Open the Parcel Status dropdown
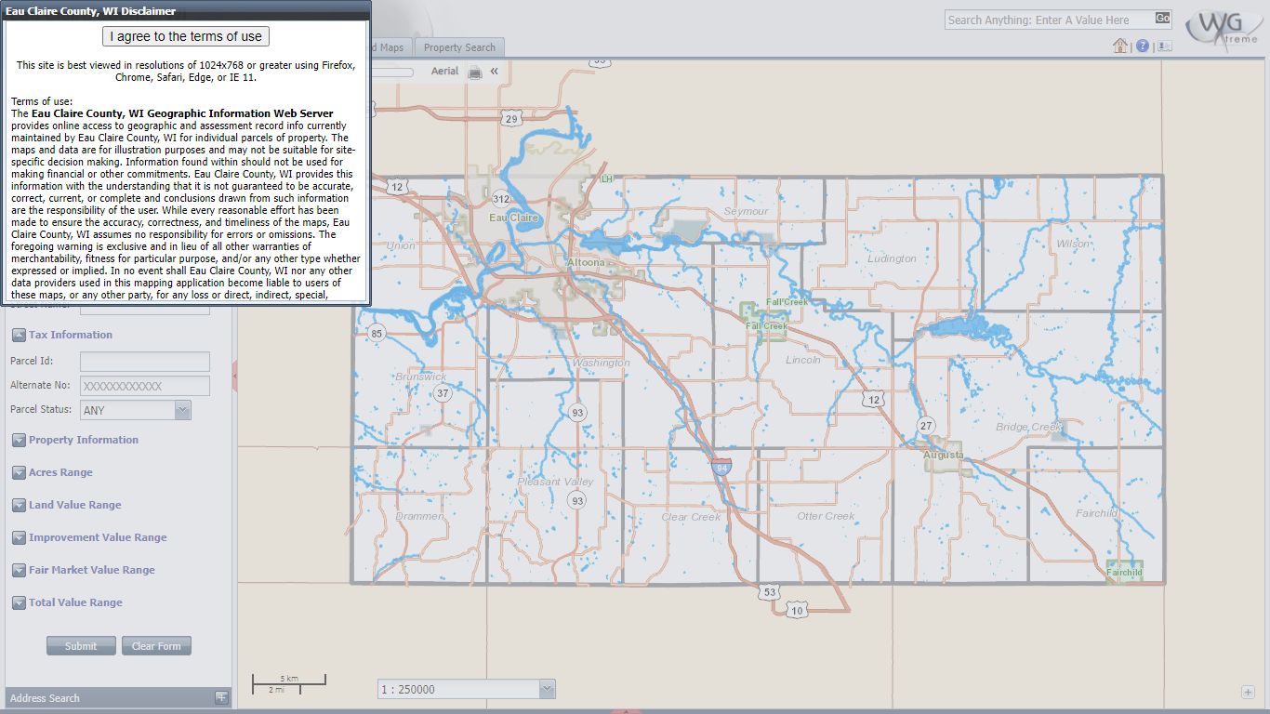 [182, 409]
